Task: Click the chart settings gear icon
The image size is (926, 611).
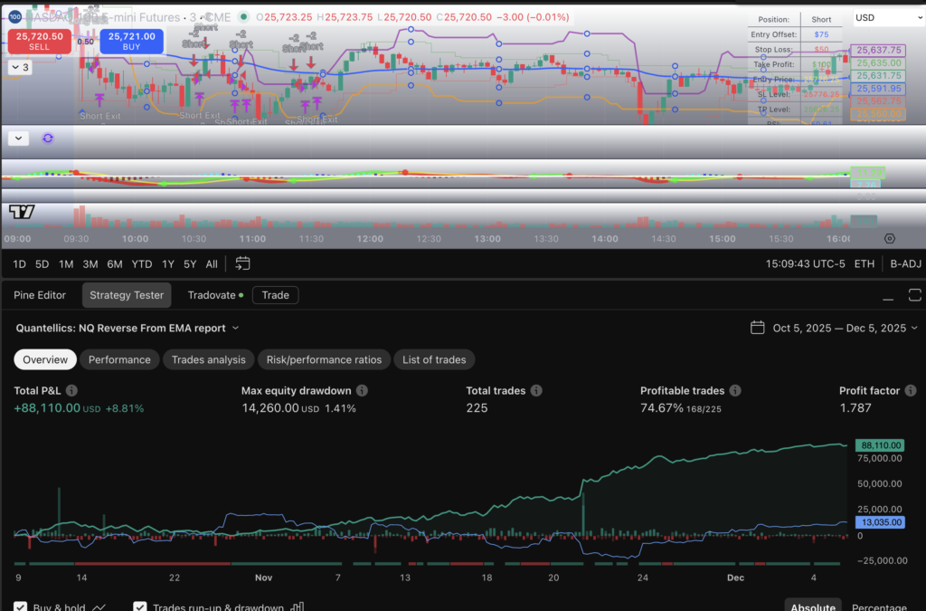Action: (x=890, y=239)
